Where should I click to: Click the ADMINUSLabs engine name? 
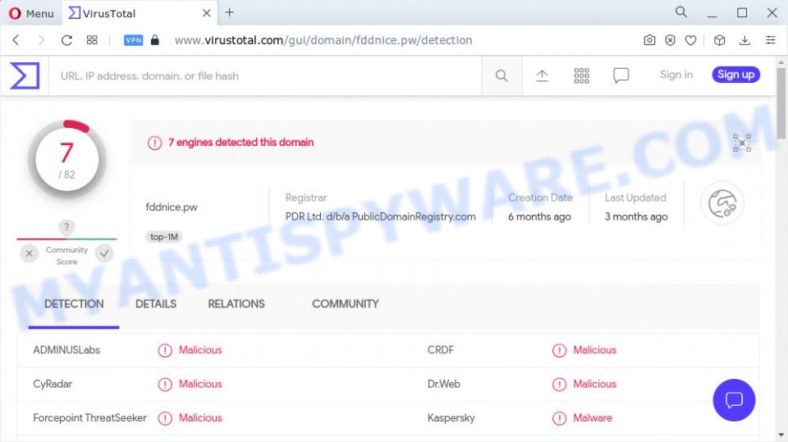pos(66,350)
